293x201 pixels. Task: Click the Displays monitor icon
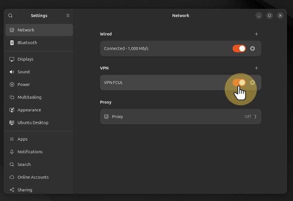coord(12,59)
